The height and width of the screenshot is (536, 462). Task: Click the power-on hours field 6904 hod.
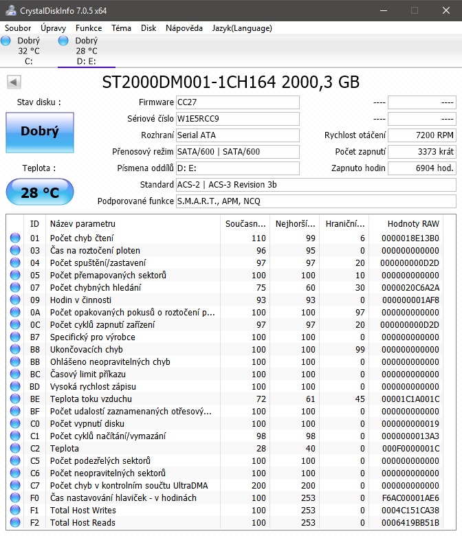(x=422, y=168)
